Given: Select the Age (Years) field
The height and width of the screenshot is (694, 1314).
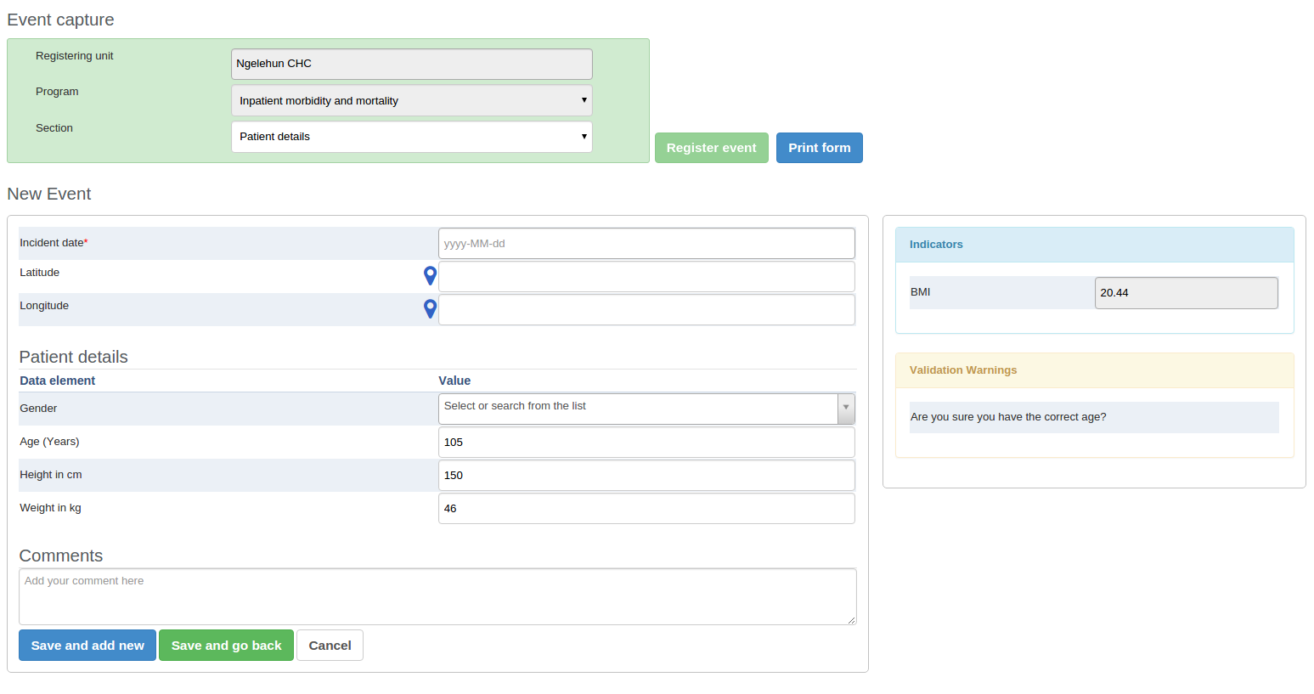Looking at the screenshot, I should pyautogui.click(x=646, y=443).
